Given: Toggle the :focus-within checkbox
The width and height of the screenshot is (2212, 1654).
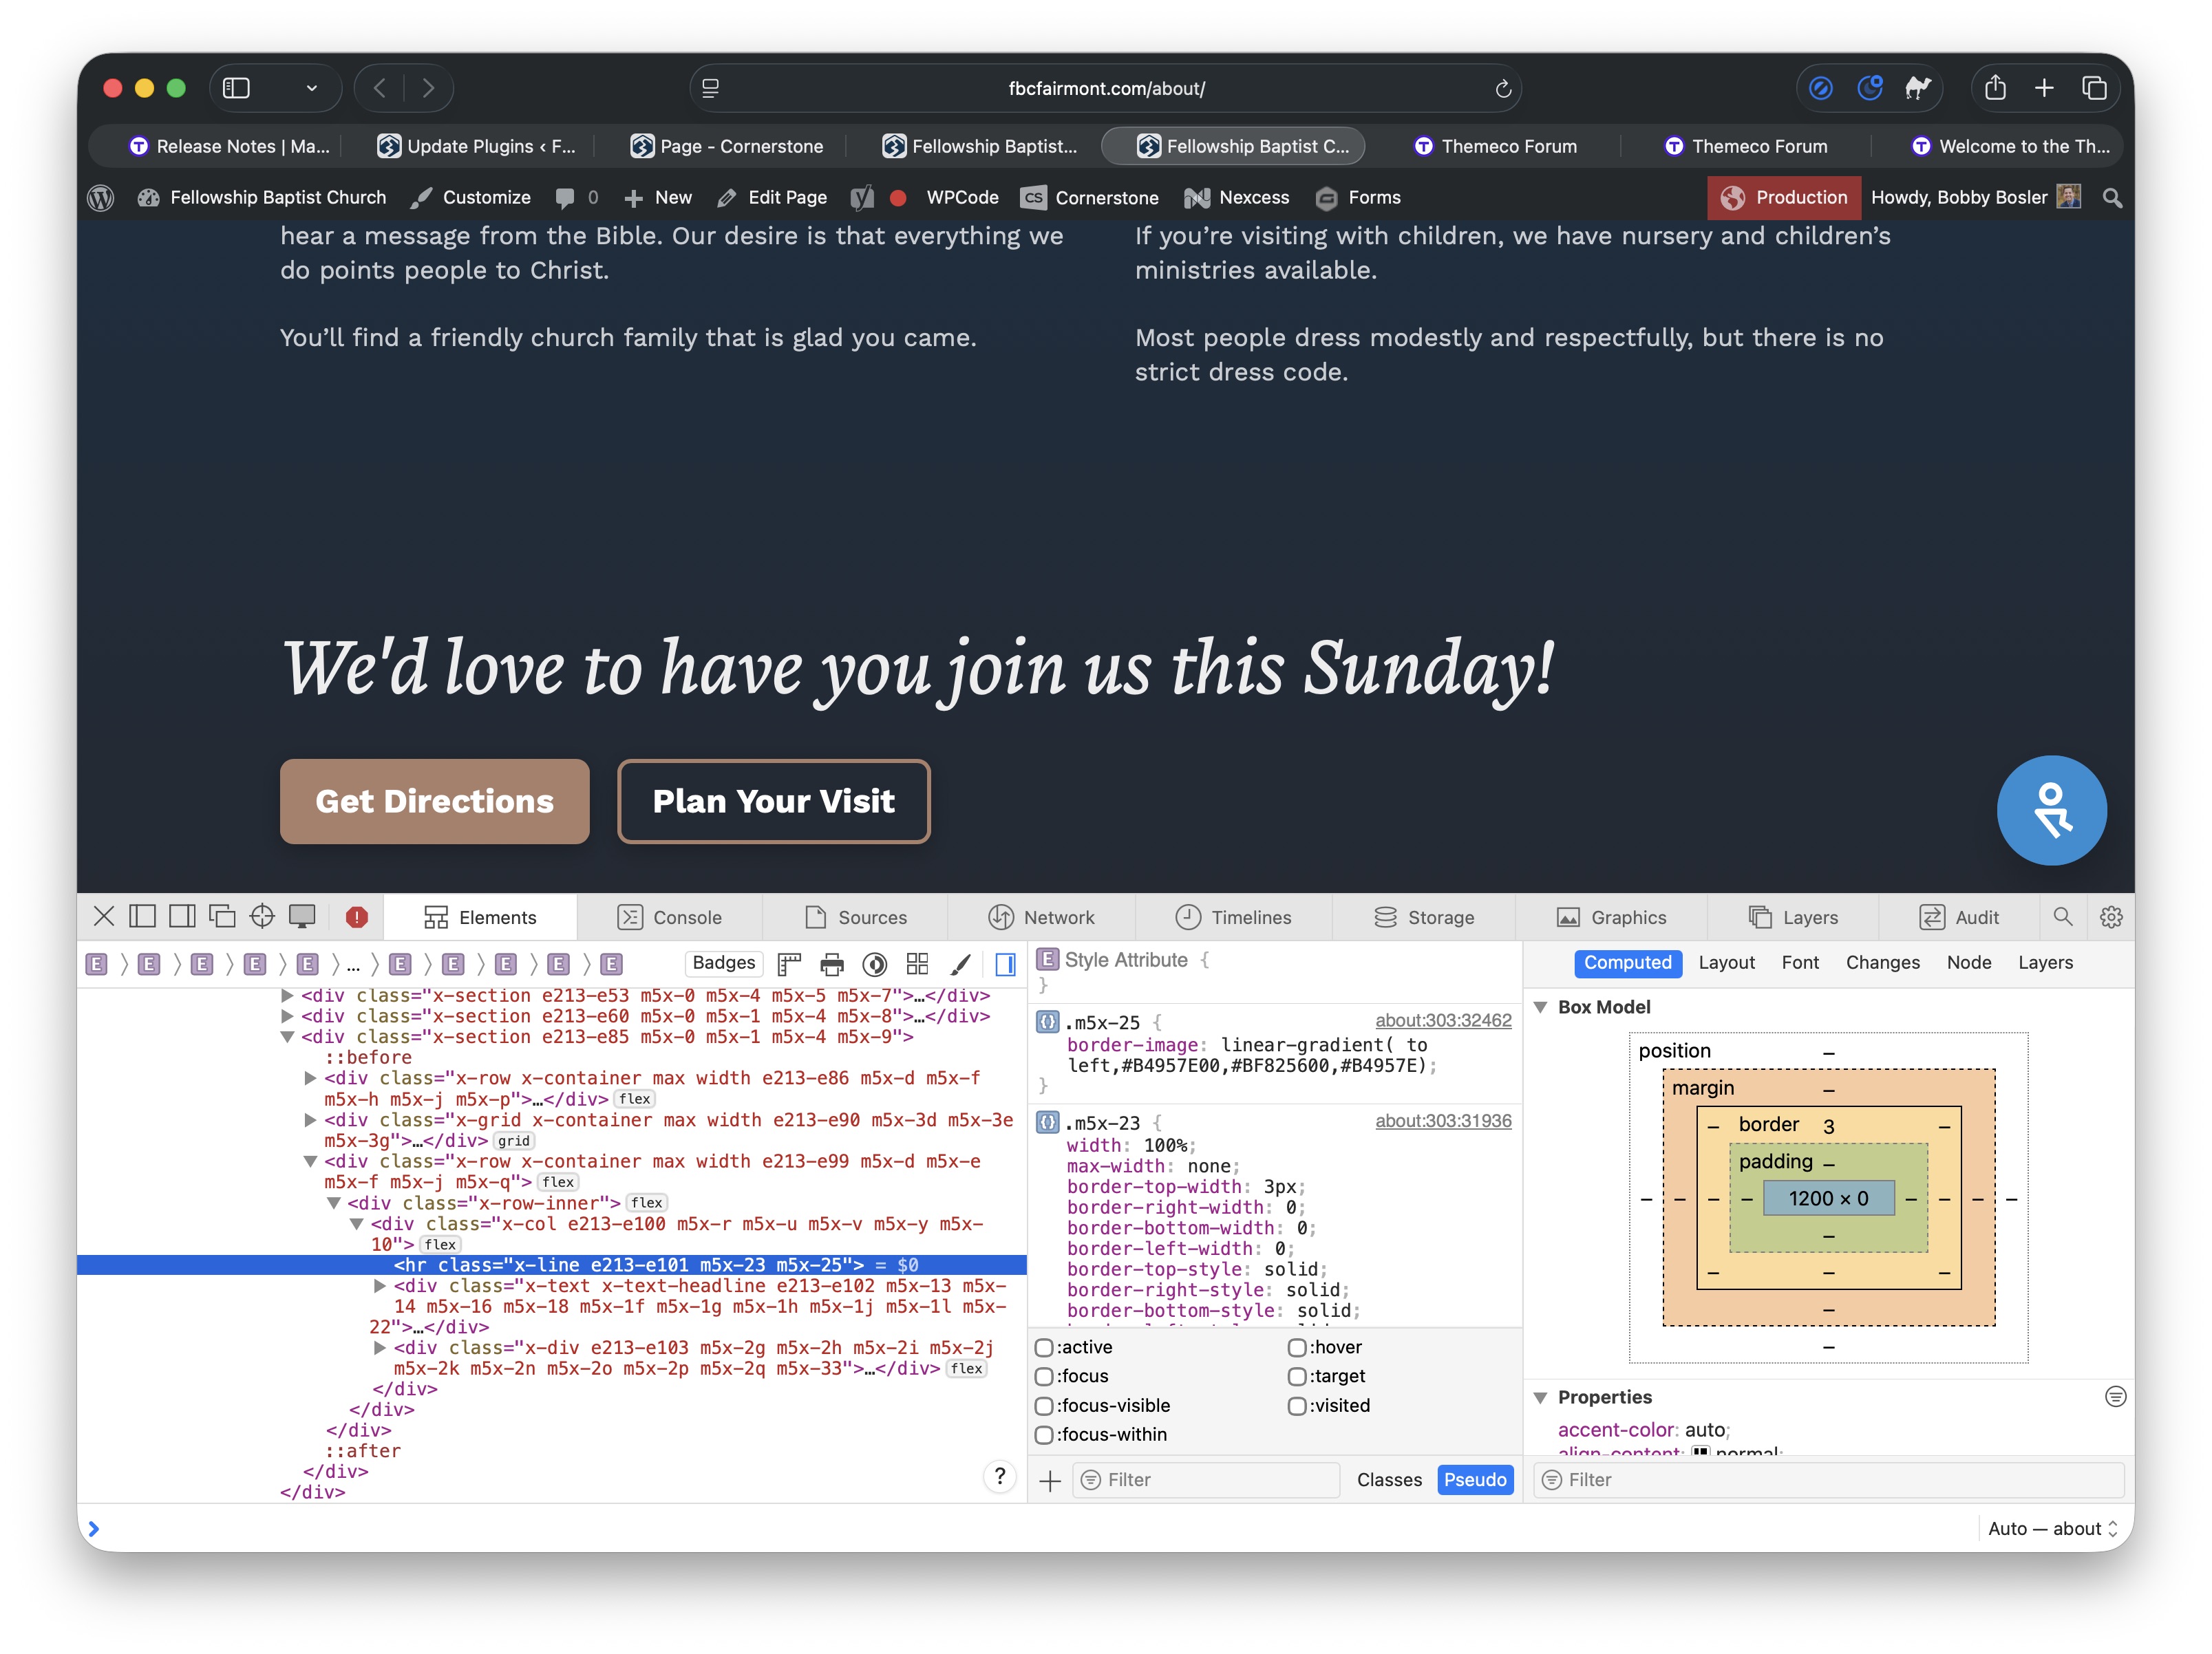Looking at the screenshot, I should 1044,1434.
